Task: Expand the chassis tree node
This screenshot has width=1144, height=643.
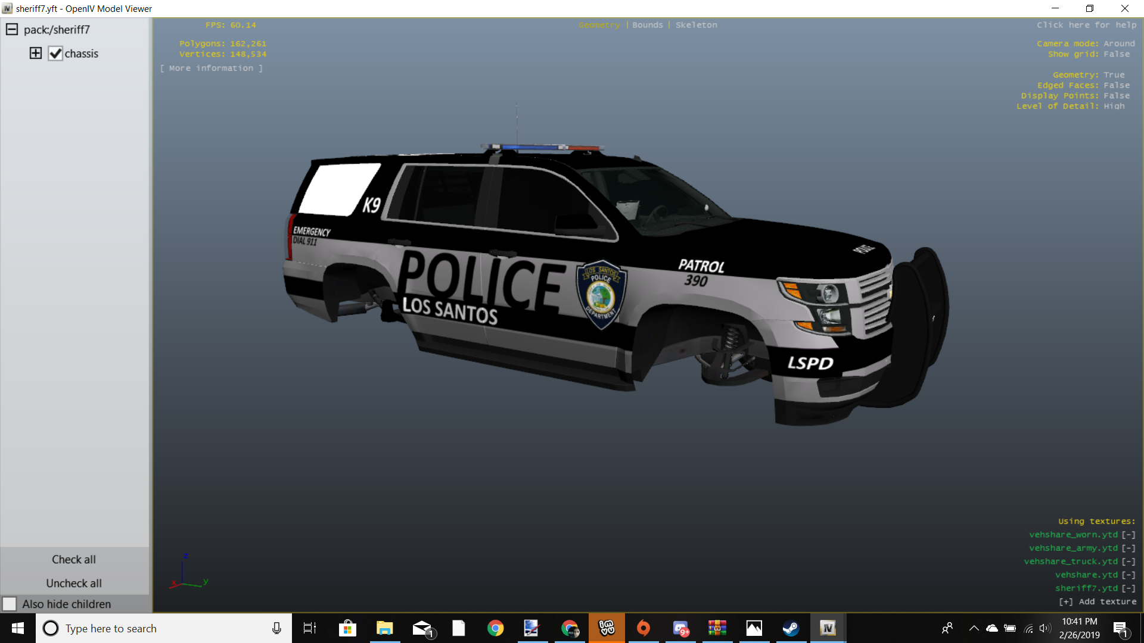Action: (36, 53)
